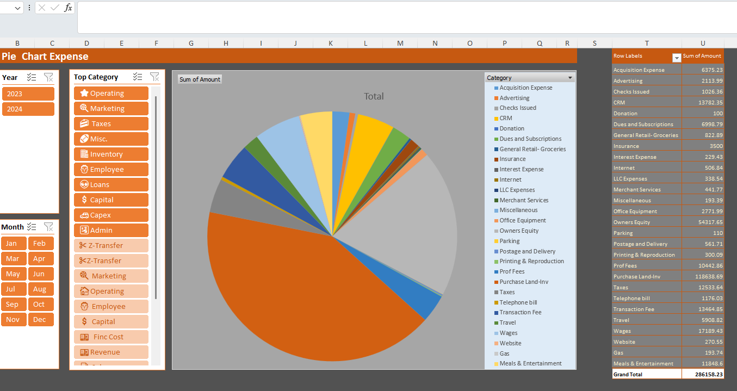The image size is (737, 391).
Task: Select Taxes in the Top Category slicer
Action: tap(111, 123)
